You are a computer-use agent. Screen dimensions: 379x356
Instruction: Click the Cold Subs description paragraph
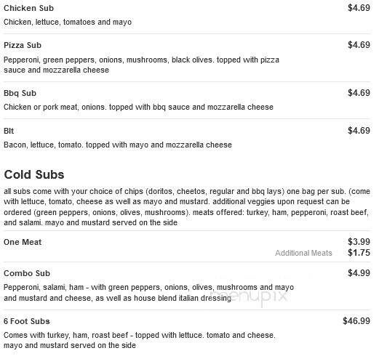[x=187, y=207]
